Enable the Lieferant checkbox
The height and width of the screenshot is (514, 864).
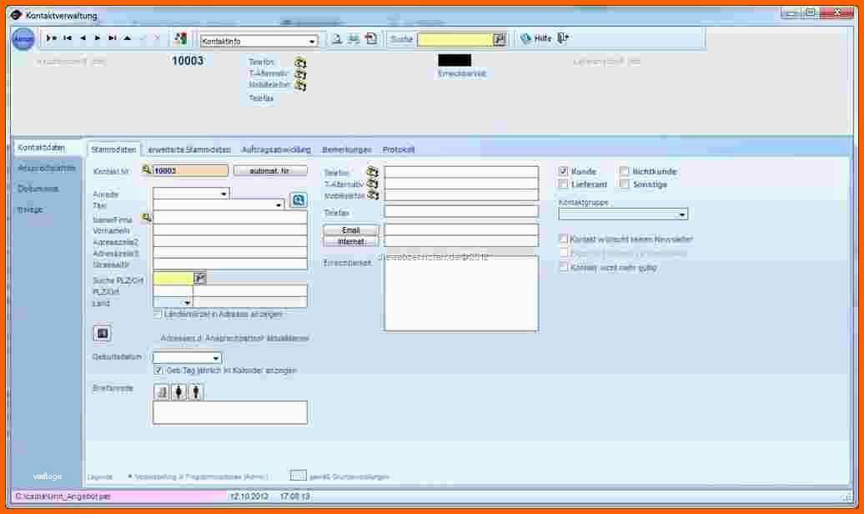point(564,184)
